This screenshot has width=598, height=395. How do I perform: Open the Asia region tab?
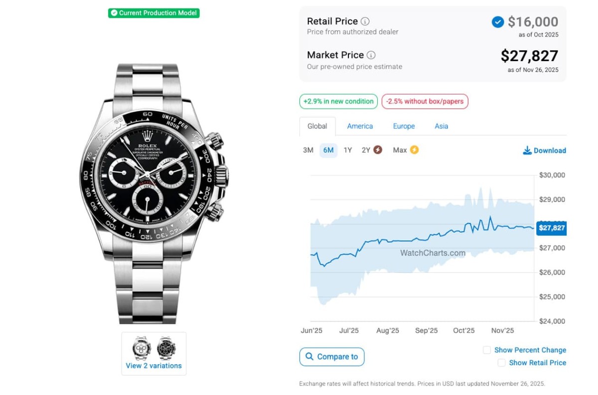(441, 126)
